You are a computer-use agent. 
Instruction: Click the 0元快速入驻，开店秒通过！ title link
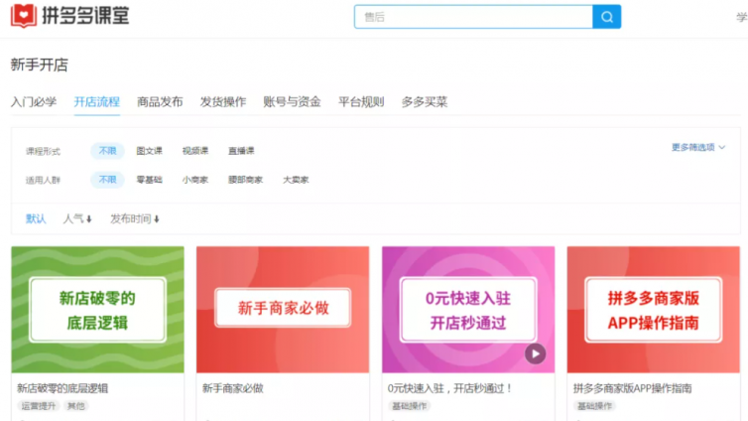pyautogui.click(x=450, y=388)
